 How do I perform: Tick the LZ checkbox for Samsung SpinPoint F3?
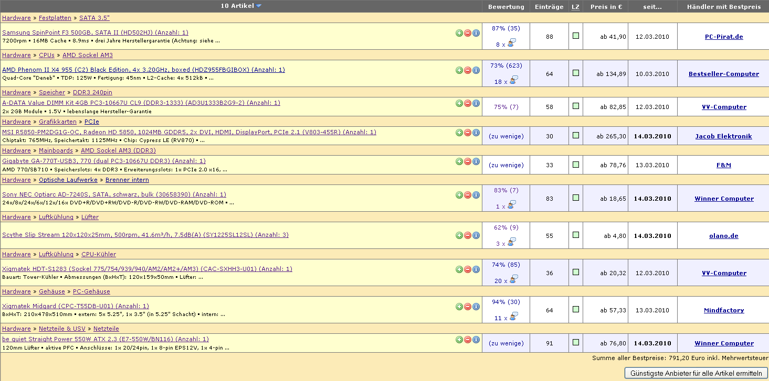[576, 36]
